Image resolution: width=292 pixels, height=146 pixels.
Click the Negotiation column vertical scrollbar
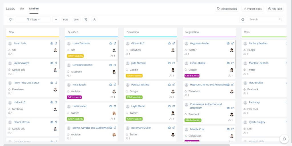(x=236, y=54)
